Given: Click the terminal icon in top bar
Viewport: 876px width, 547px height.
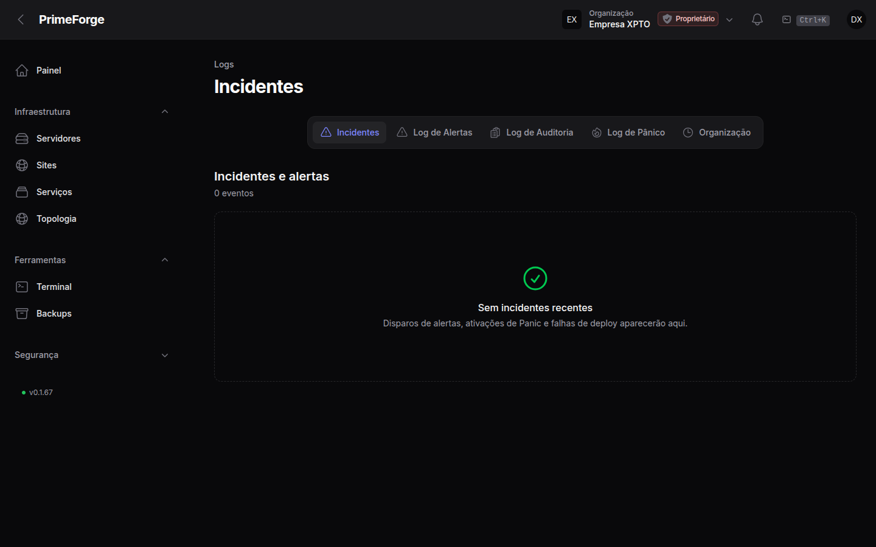Looking at the screenshot, I should click(787, 19).
